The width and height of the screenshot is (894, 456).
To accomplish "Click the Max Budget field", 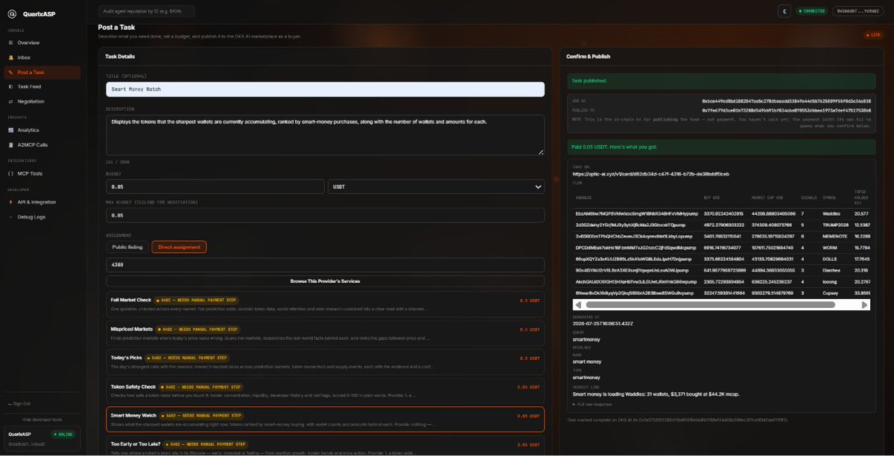I will [x=325, y=215].
